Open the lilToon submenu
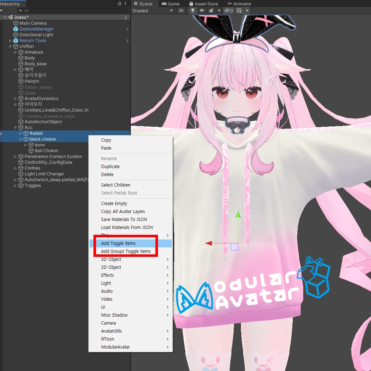This screenshot has width=371, height=371. coord(130,339)
